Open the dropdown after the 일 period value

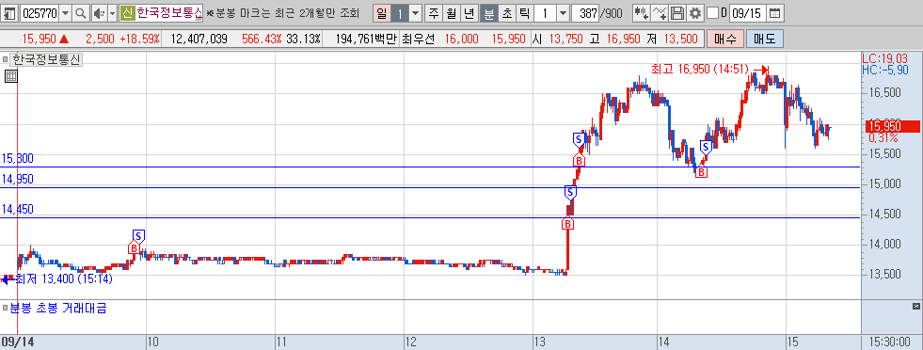click(x=415, y=13)
